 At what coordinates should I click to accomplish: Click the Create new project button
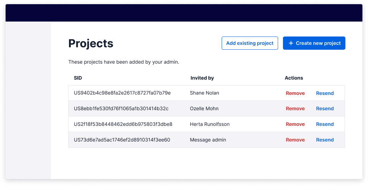314,43
